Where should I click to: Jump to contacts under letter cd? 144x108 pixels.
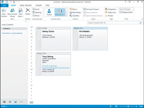32,37
